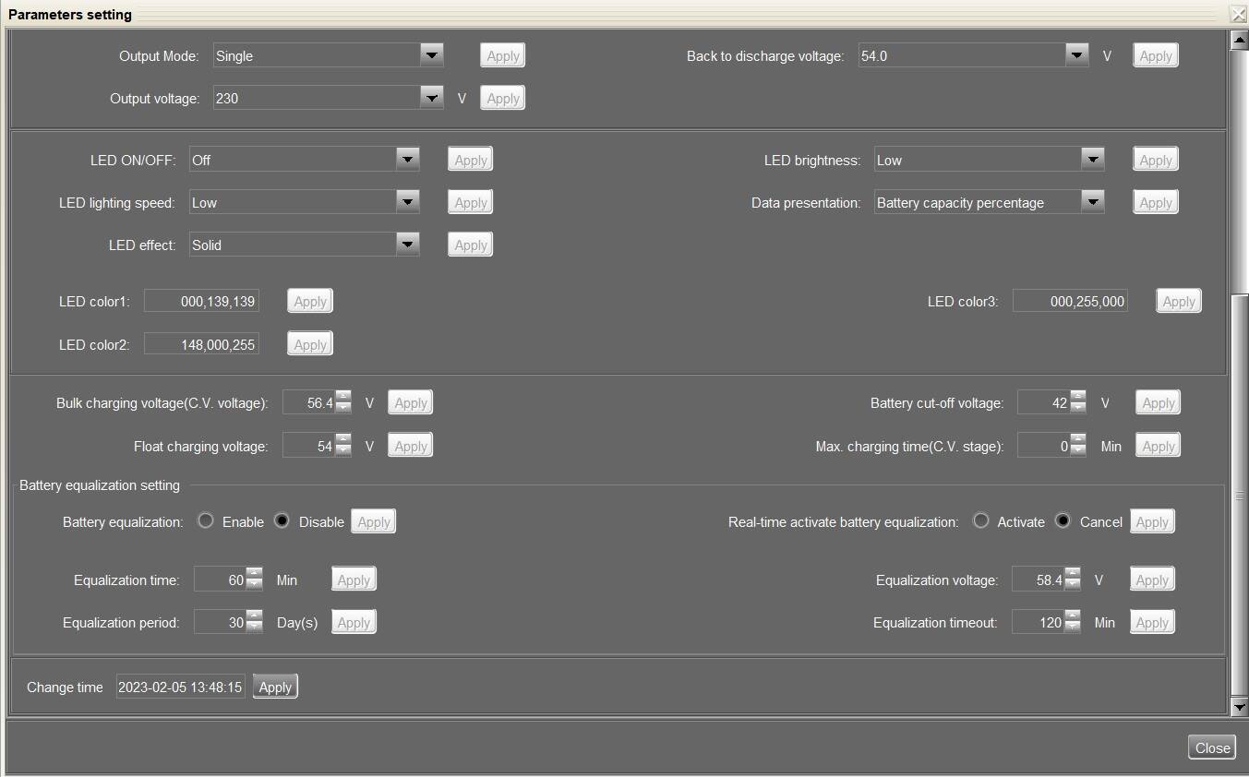
Task: Apply the Change time value
Action: tap(275, 687)
